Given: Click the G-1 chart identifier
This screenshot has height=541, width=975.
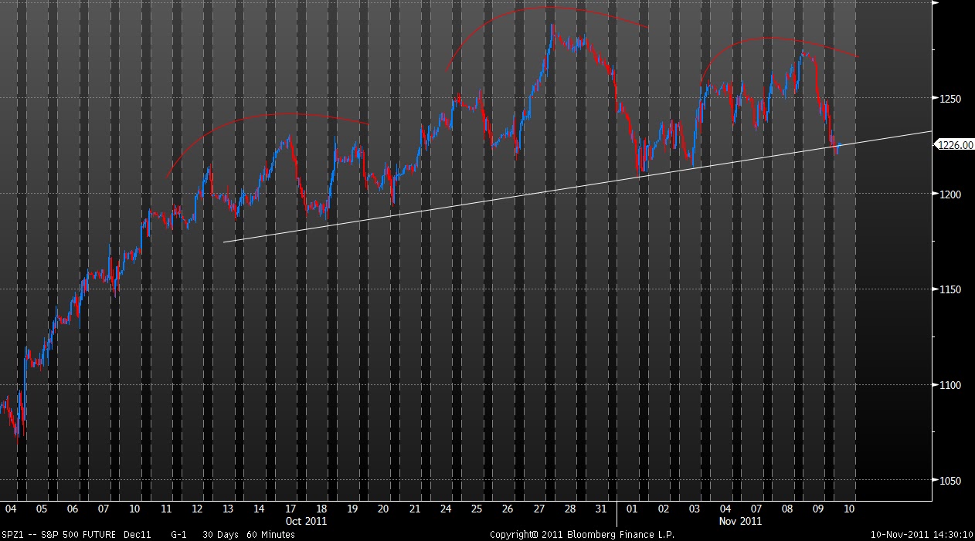Looking at the screenshot, I should [x=179, y=534].
